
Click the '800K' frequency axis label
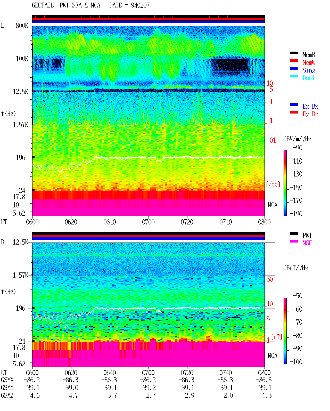click(x=22, y=26)
